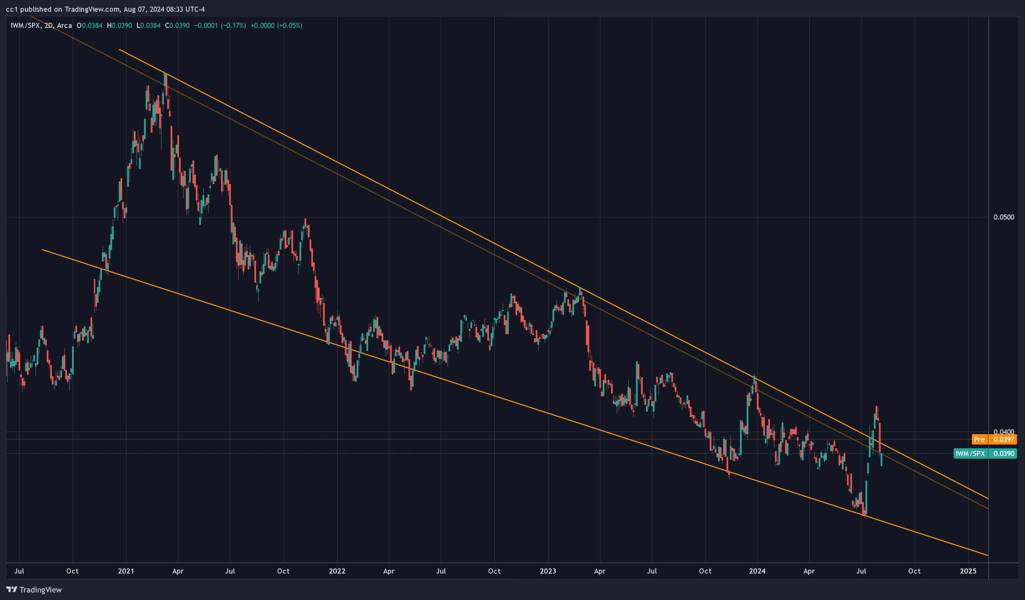Viewport: 1025px width, 600px height.
Task: Click the 2023 label on time axis
Action: [547, 571]
